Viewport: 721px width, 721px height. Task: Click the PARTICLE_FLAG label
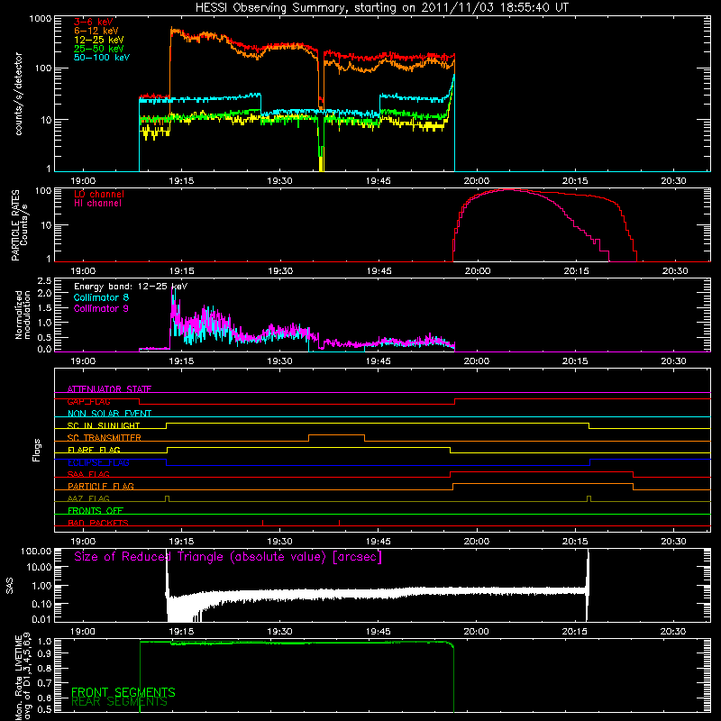[101, 486]
